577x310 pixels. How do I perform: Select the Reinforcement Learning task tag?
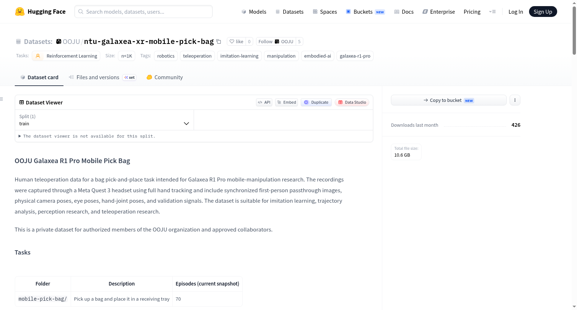click(x=66, y=56)
